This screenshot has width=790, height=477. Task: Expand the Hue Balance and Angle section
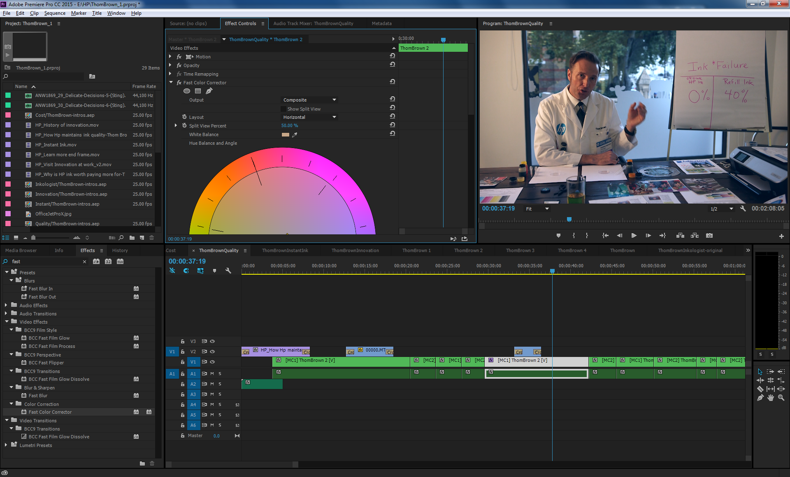[x=176, y=143]
